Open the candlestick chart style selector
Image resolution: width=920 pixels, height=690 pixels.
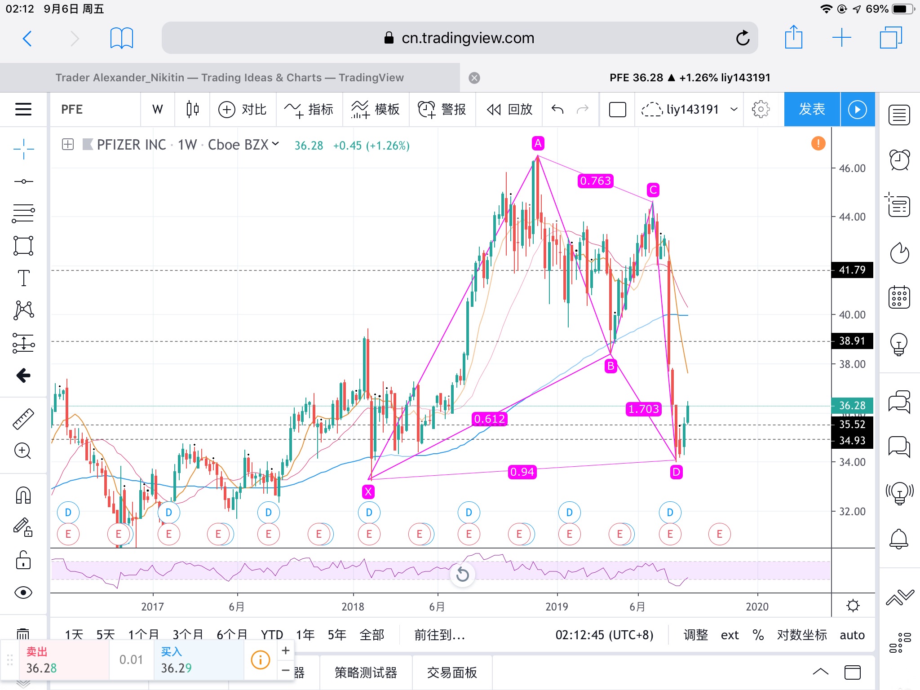(192, 109)
